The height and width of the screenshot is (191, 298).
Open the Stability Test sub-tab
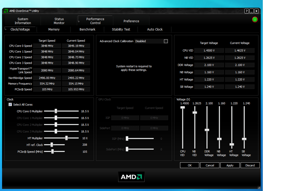[x=121, y=29]
